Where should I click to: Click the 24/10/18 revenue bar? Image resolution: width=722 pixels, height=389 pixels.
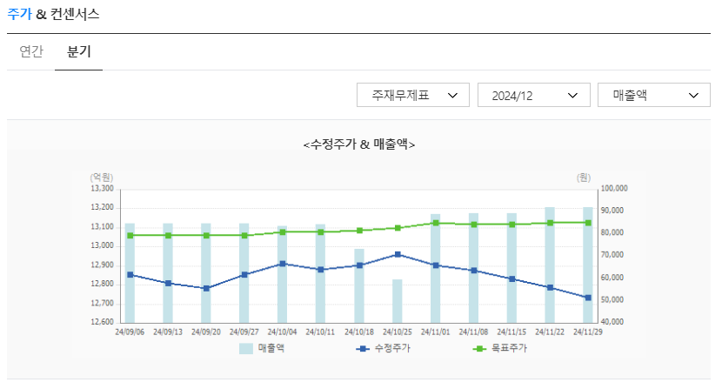coord(359,285)
